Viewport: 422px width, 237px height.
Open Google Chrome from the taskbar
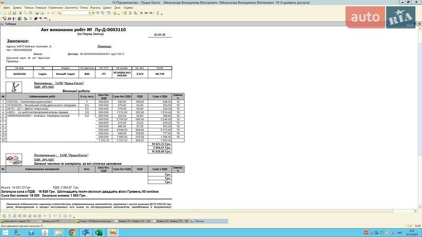coord(72,232)
